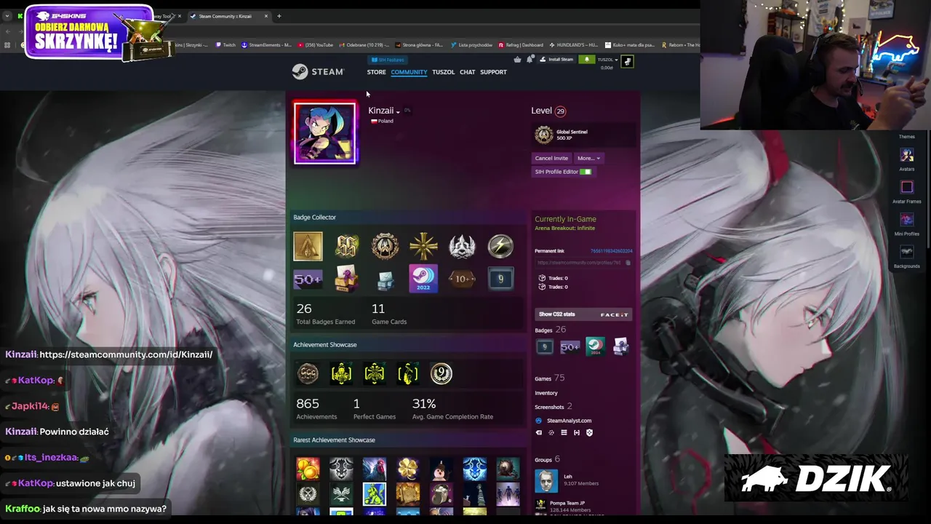This screenshot has height=524, width=931.
Task: Click the Leh group avatar
Action: click(x=546, y=480)
